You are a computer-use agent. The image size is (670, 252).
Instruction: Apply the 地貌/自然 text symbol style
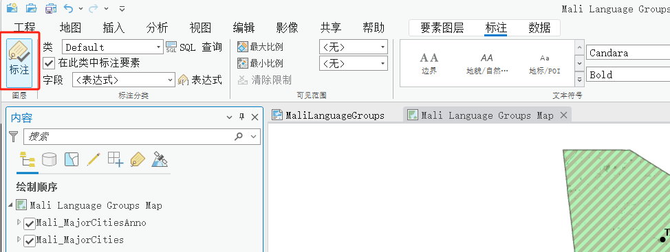click(487, 63)
